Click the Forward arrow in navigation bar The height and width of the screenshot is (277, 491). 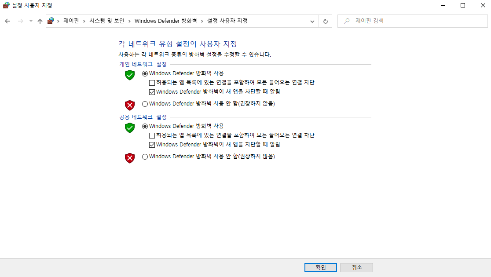tap(20, 21)
